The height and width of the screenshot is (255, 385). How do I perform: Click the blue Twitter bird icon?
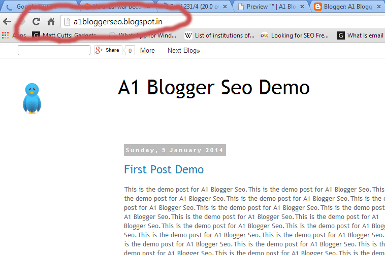pyautogui.click(x=31, y=98)
